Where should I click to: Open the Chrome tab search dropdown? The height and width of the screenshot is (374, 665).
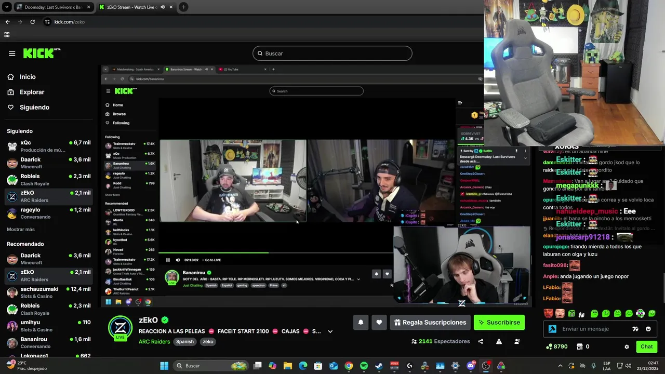click(x=7, y=7)
